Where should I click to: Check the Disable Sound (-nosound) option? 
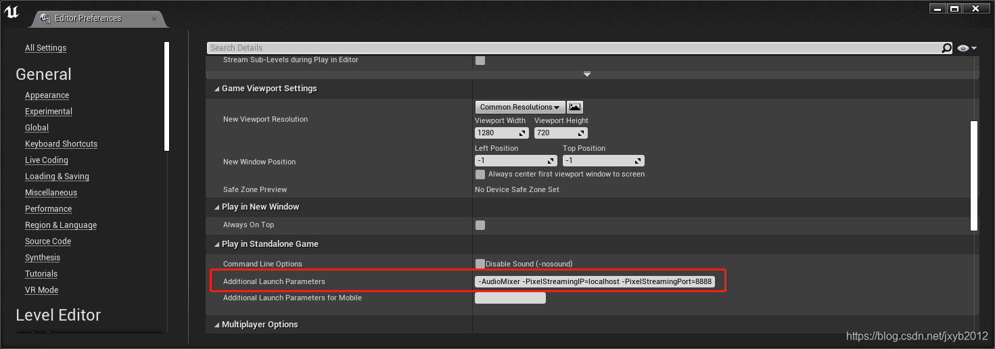480,264
